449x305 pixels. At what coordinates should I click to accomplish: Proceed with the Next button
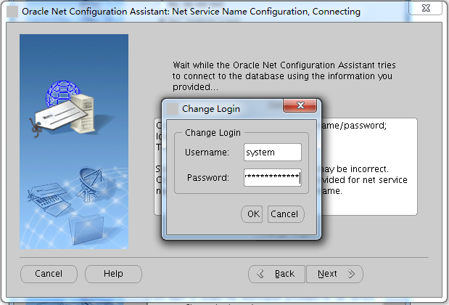click(x=334, y=274)
